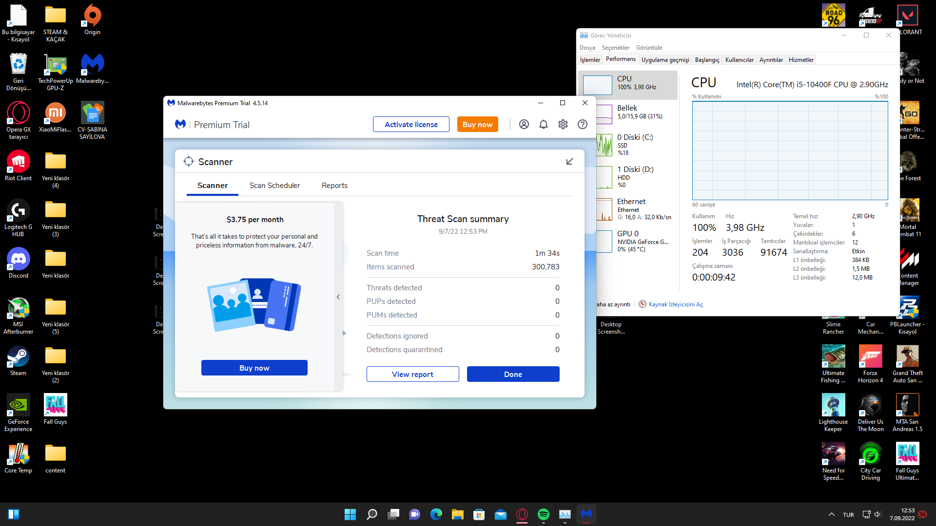
Task: Select the Scanner tab
Action: coord(213,186)
